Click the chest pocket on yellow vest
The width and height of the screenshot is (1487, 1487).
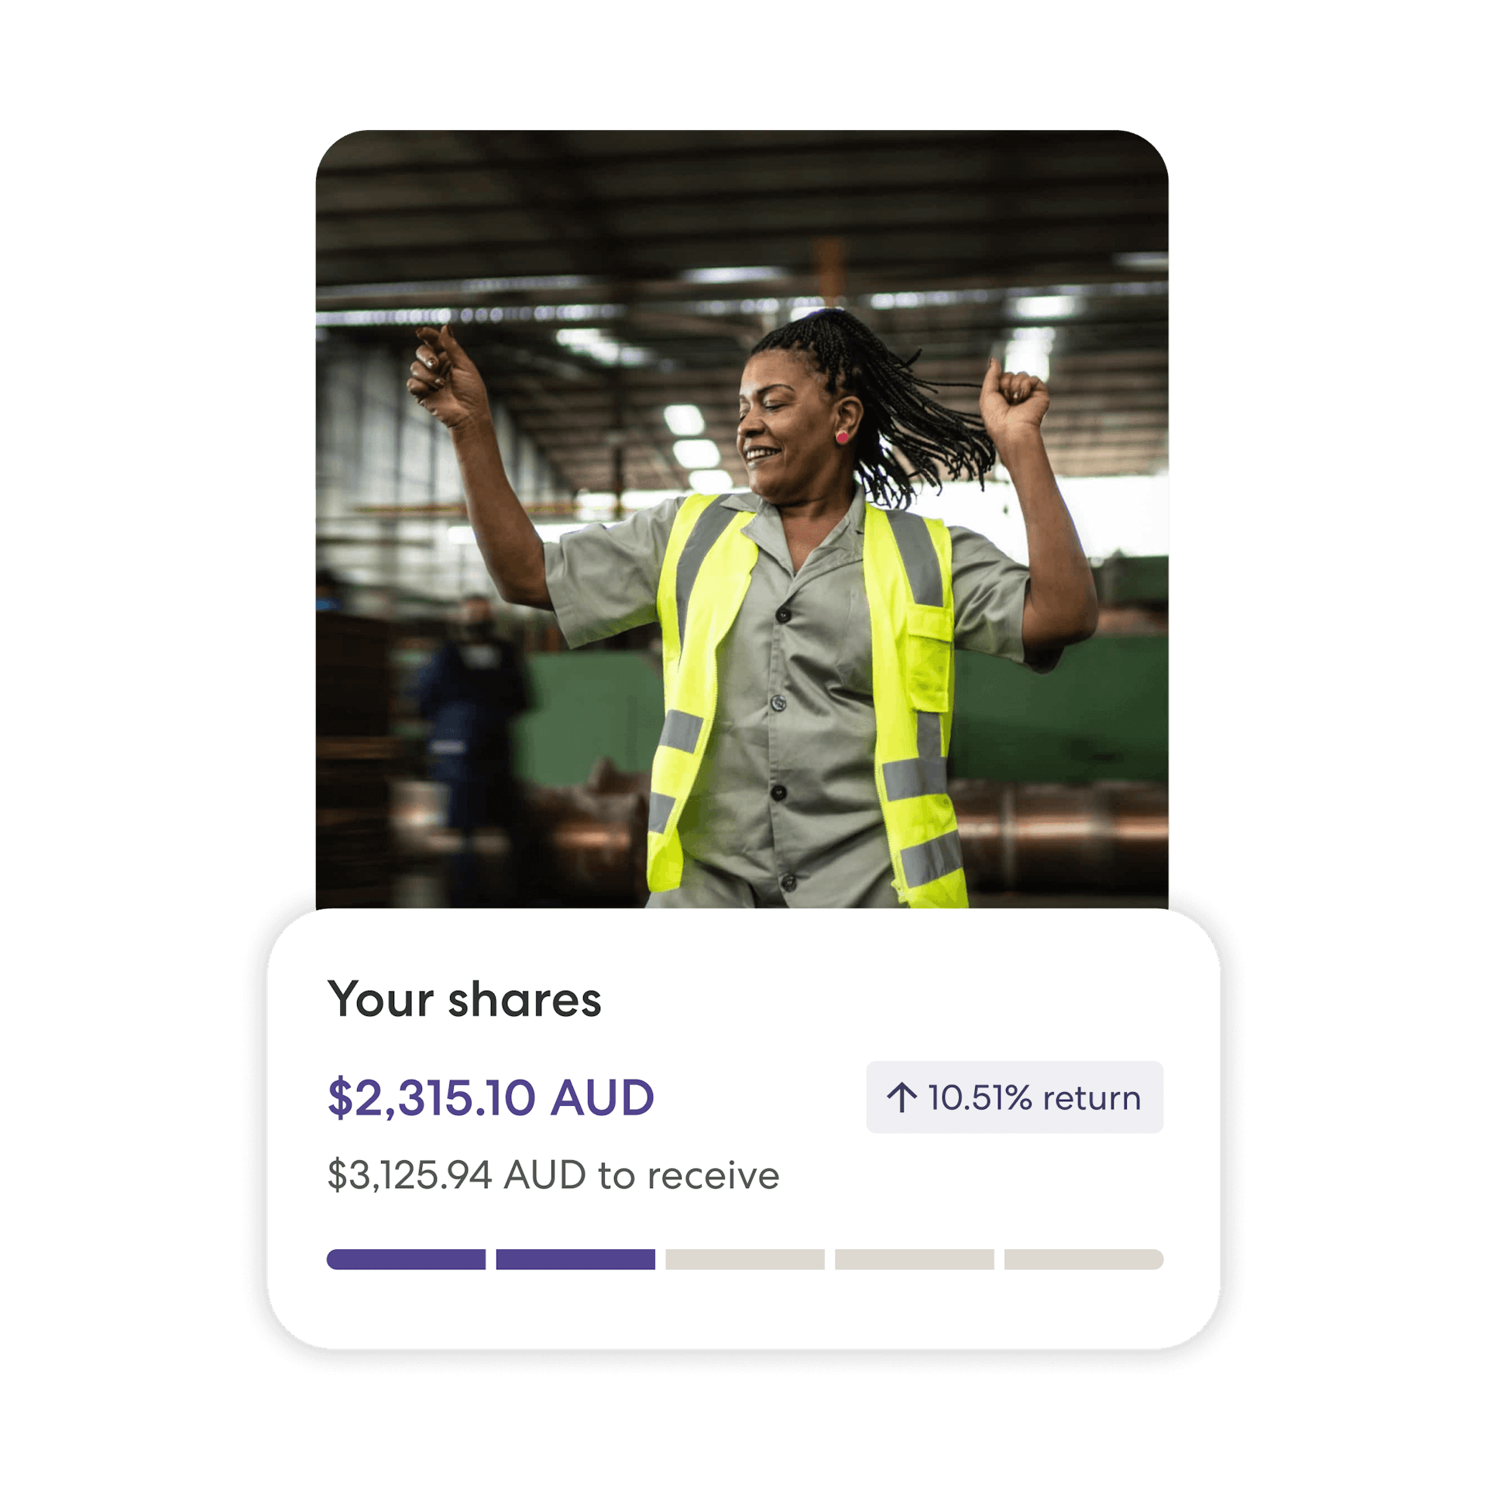(929, 658)
